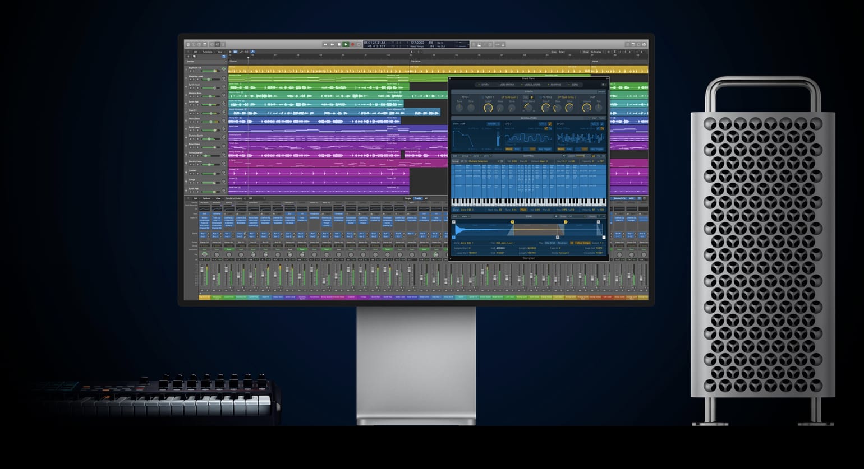
Task: Open the Note Pads icon at top right
Action: point(633,44)
